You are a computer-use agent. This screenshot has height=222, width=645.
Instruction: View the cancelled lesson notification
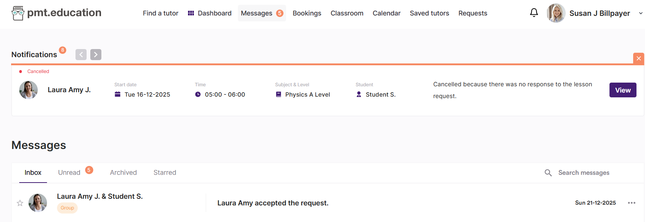tap(622, 90)
